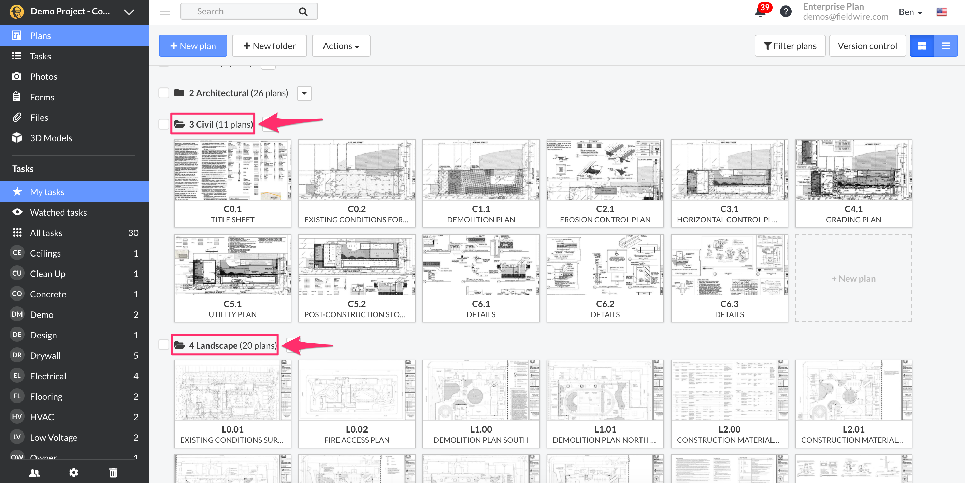The width and height of the screenshot is (965, 483).
Task: Open the Files section
Action: click(39, 117)
